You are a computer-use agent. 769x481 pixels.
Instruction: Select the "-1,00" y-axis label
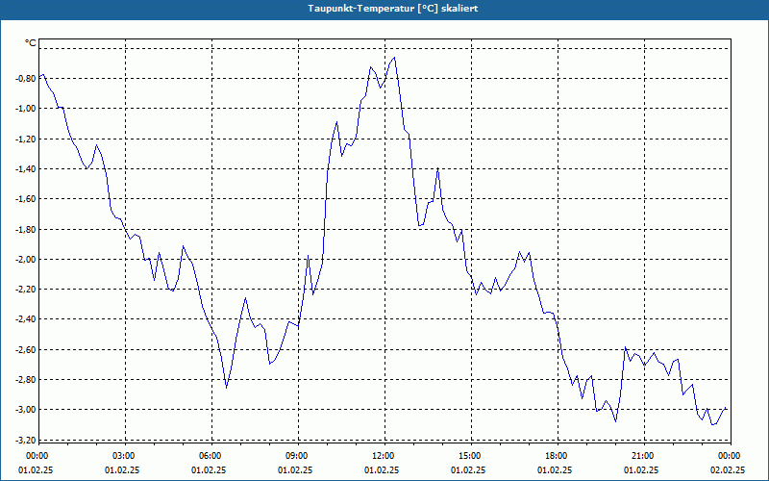(26, 109)
